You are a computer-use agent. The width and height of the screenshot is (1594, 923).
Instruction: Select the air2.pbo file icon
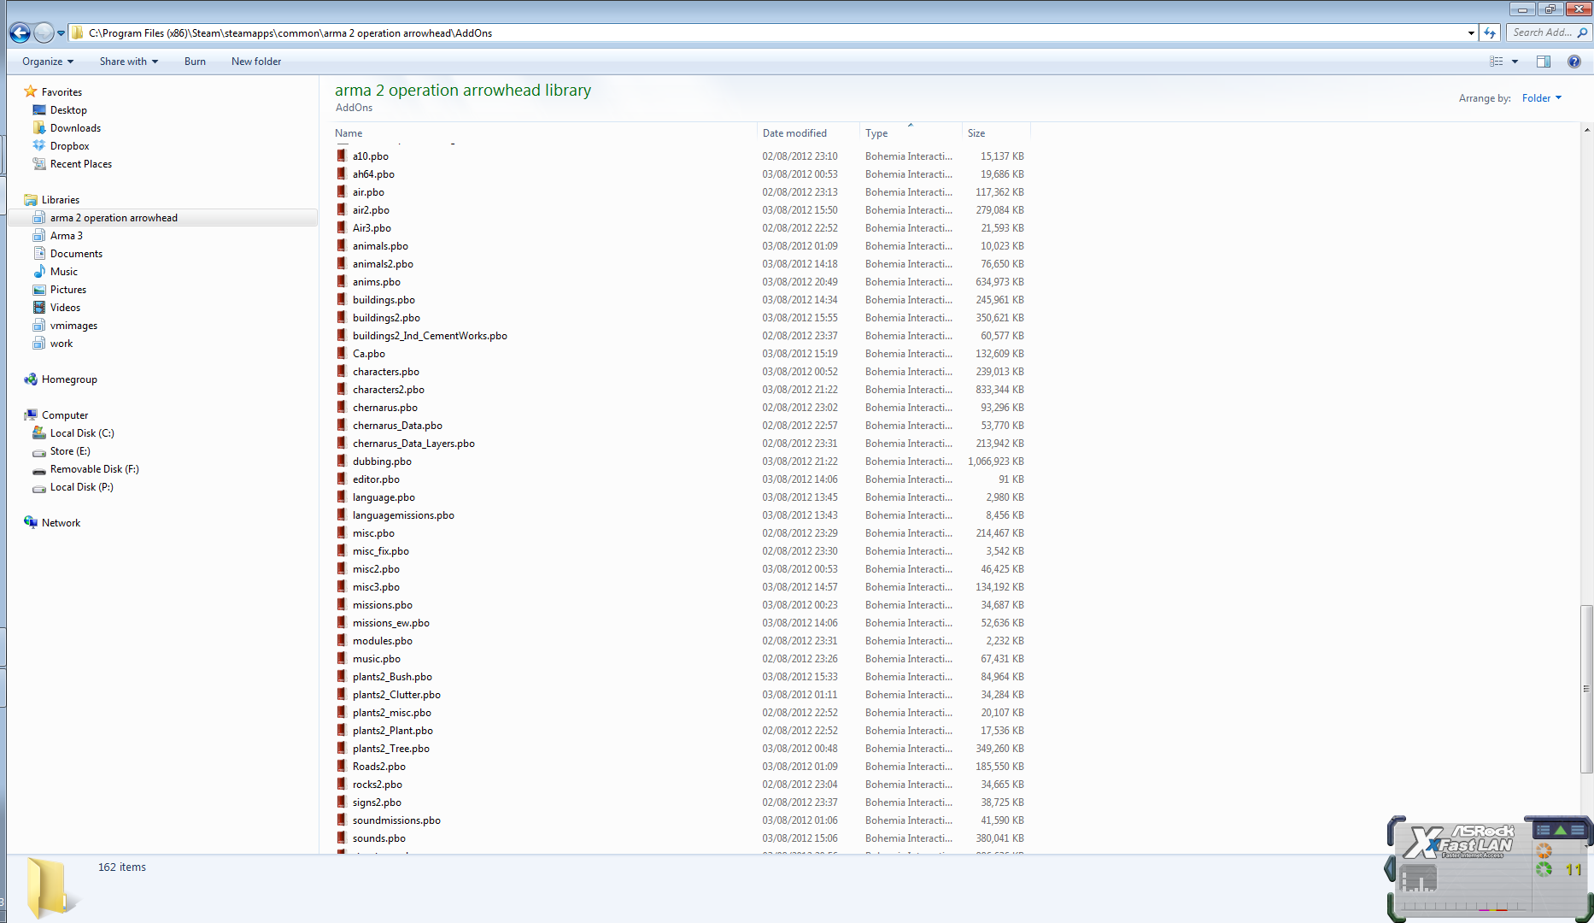tap(342, 209)
